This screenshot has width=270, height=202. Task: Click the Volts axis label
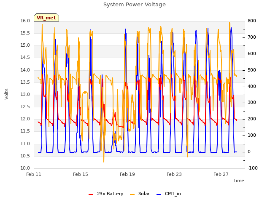pos(7,94)
